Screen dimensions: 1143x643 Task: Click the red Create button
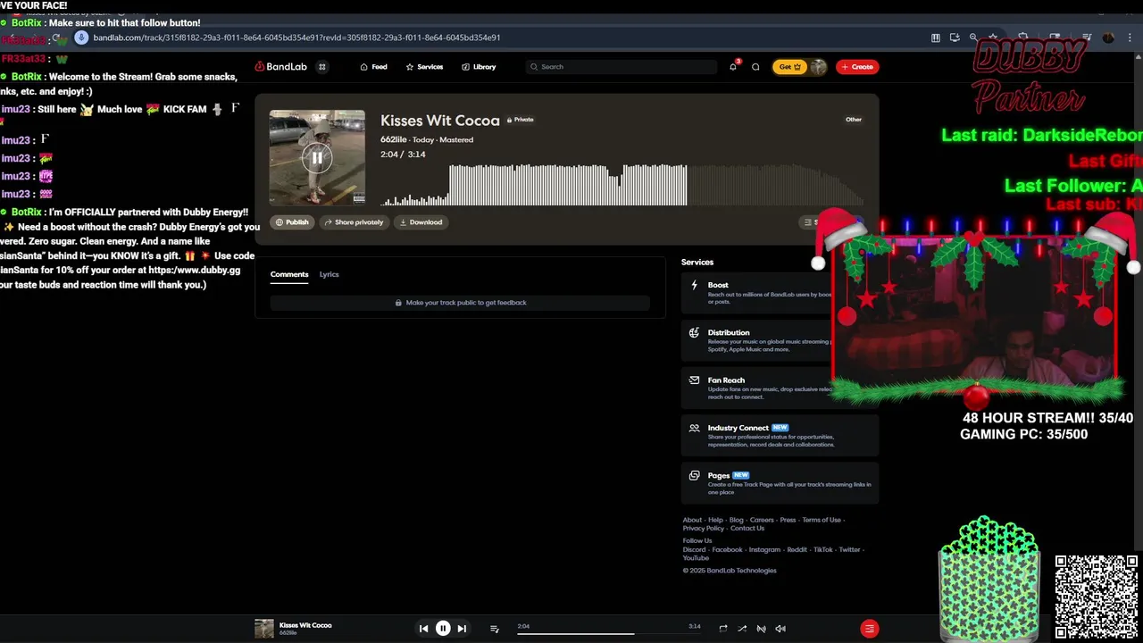(857, 67)
